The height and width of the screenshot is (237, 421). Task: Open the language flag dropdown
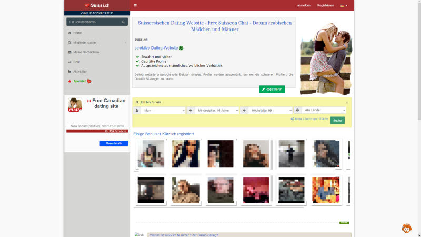click(x=344, y=6)
